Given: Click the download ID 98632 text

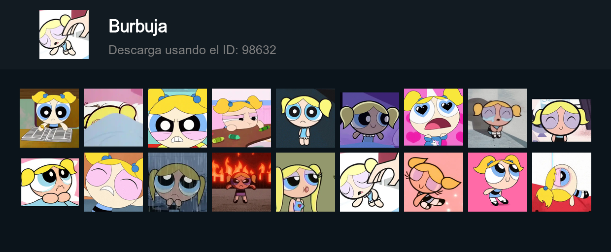Looking at the screenshot, I should point(192,50).
